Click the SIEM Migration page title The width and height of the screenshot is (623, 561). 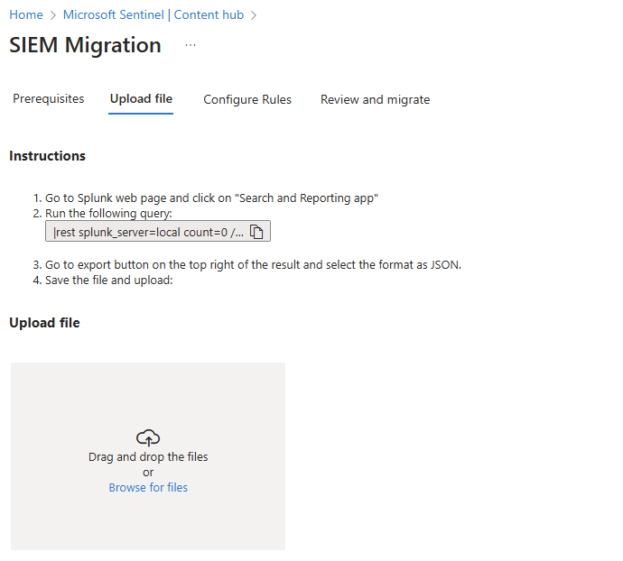86,45
